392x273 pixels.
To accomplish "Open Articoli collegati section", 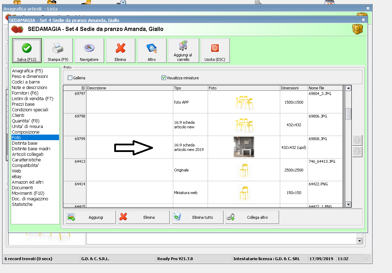I will point(27,154).
